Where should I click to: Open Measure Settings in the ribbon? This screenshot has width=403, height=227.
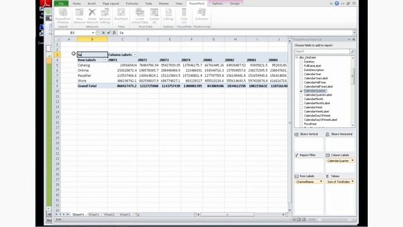click(105, 16)
